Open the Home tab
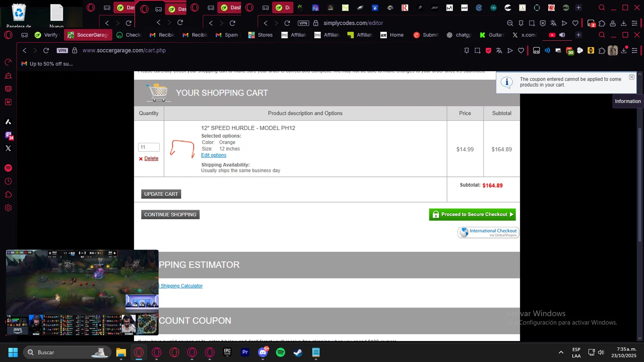Screen dimensions: 644x362 click(392, 35)
